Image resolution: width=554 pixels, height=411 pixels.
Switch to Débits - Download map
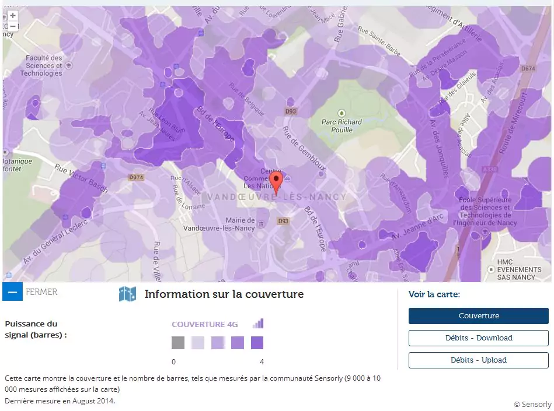click(x=478, y=338)
